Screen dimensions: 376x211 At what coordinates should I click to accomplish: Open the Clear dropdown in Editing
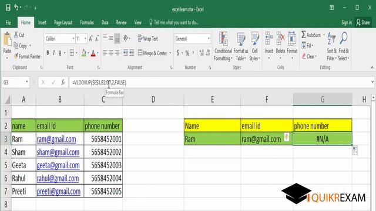click(x=309, y=56)
